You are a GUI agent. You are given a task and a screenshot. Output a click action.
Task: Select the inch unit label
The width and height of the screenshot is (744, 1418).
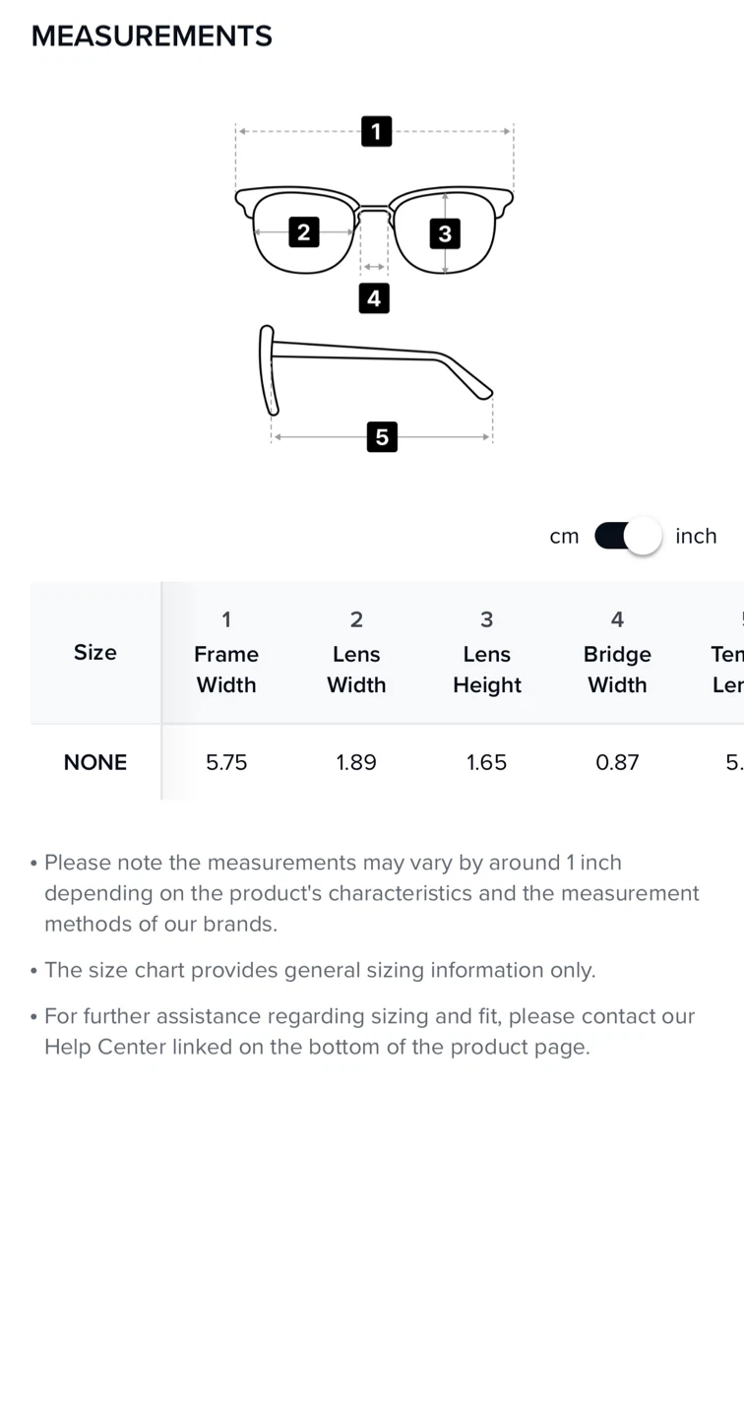click(x=696, y=536)
